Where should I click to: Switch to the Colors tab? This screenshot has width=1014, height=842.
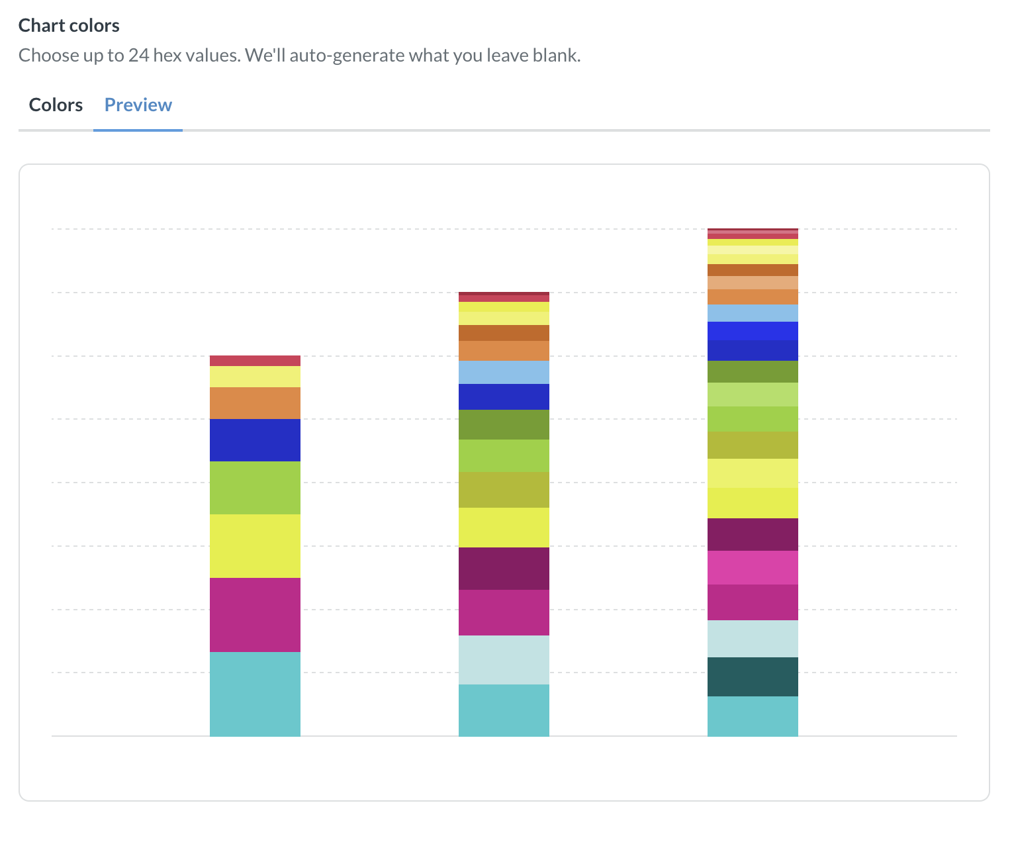point(56,105)
